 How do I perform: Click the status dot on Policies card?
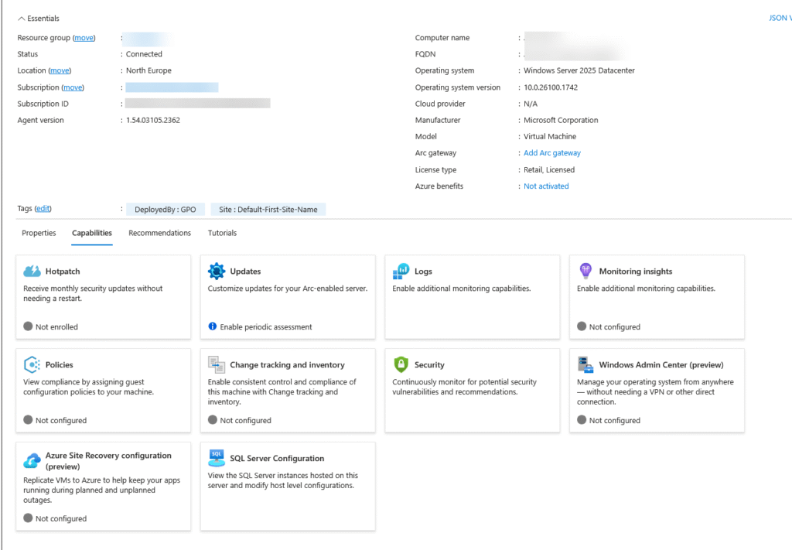click(x=28, y=420)
